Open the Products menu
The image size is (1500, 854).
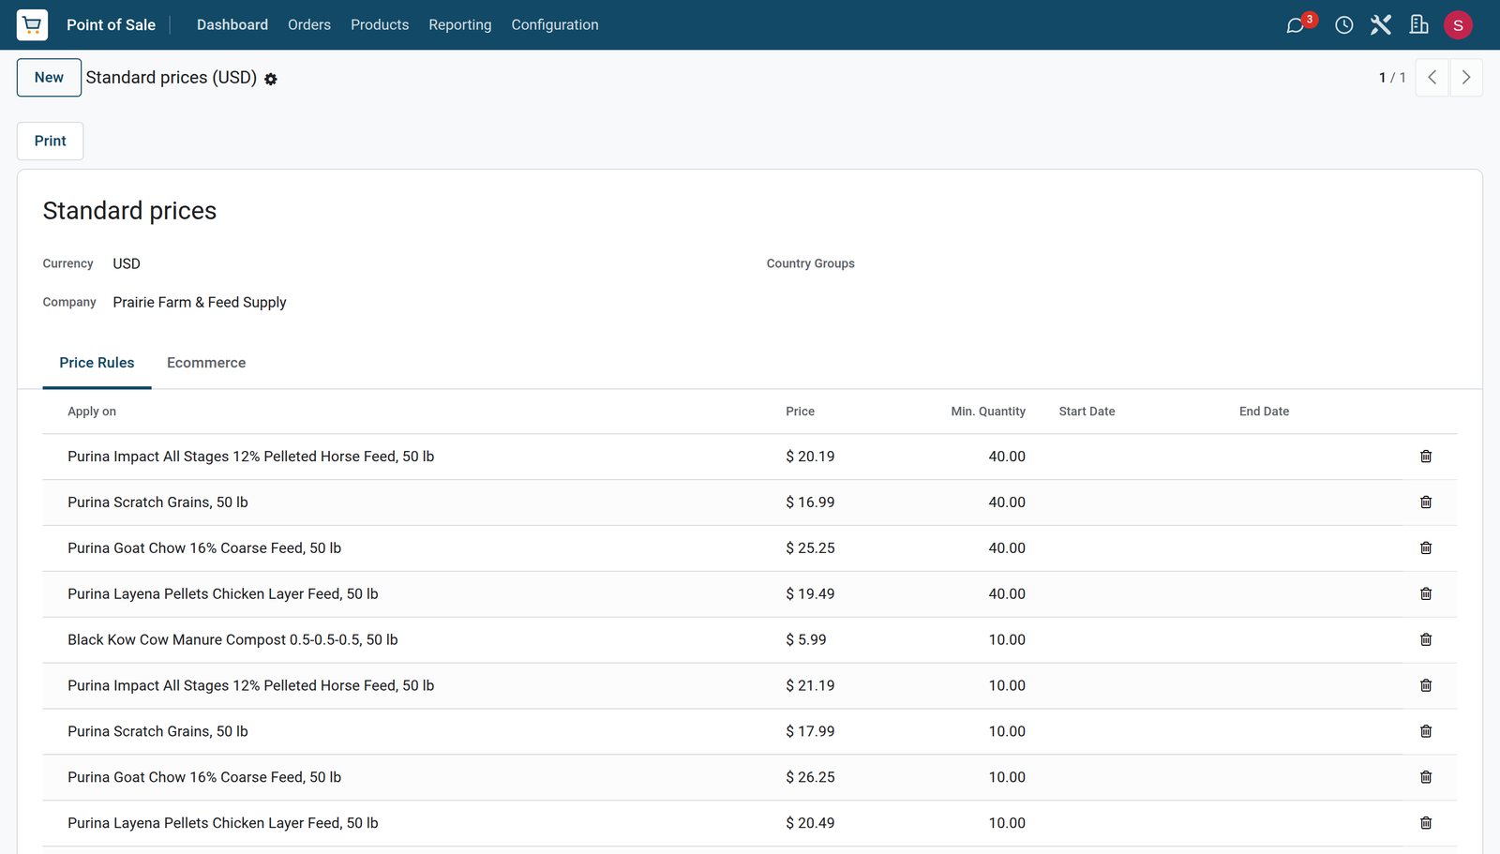380,25
